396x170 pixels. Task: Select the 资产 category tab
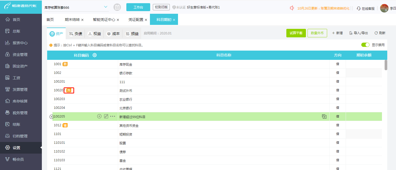coord(56,34)
